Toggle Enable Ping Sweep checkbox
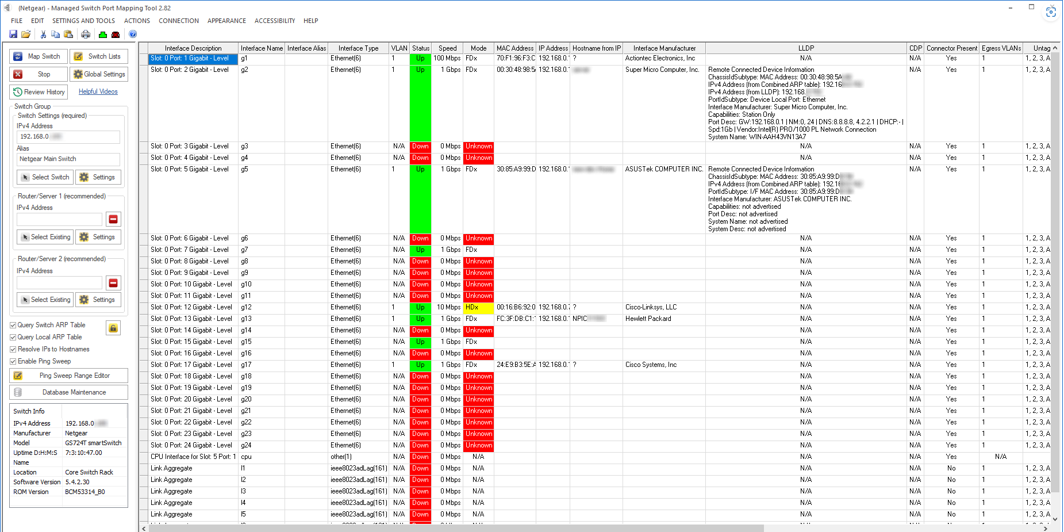Screen dimensions: 1064x532 (13, 361)
